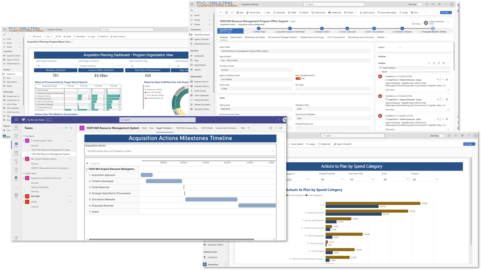This screenshot has height=270, width=481.
Task: Switch to the Posts tab in the Teams channel
Action: tap(144, 128)
